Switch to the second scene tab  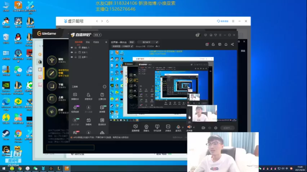click(88, 42)
